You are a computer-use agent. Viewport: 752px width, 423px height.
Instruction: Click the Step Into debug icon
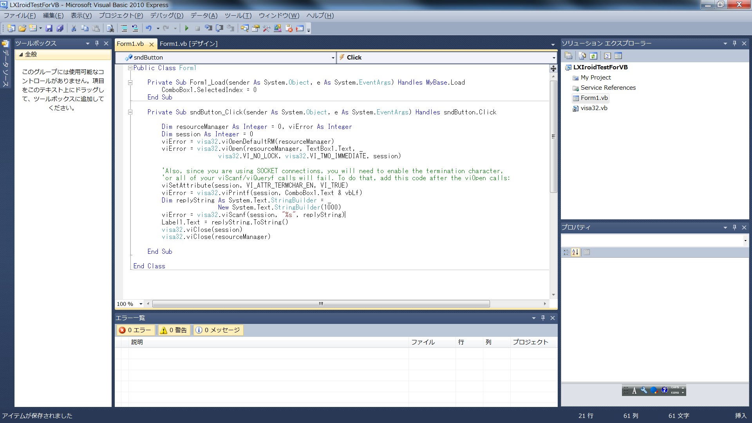209,28
